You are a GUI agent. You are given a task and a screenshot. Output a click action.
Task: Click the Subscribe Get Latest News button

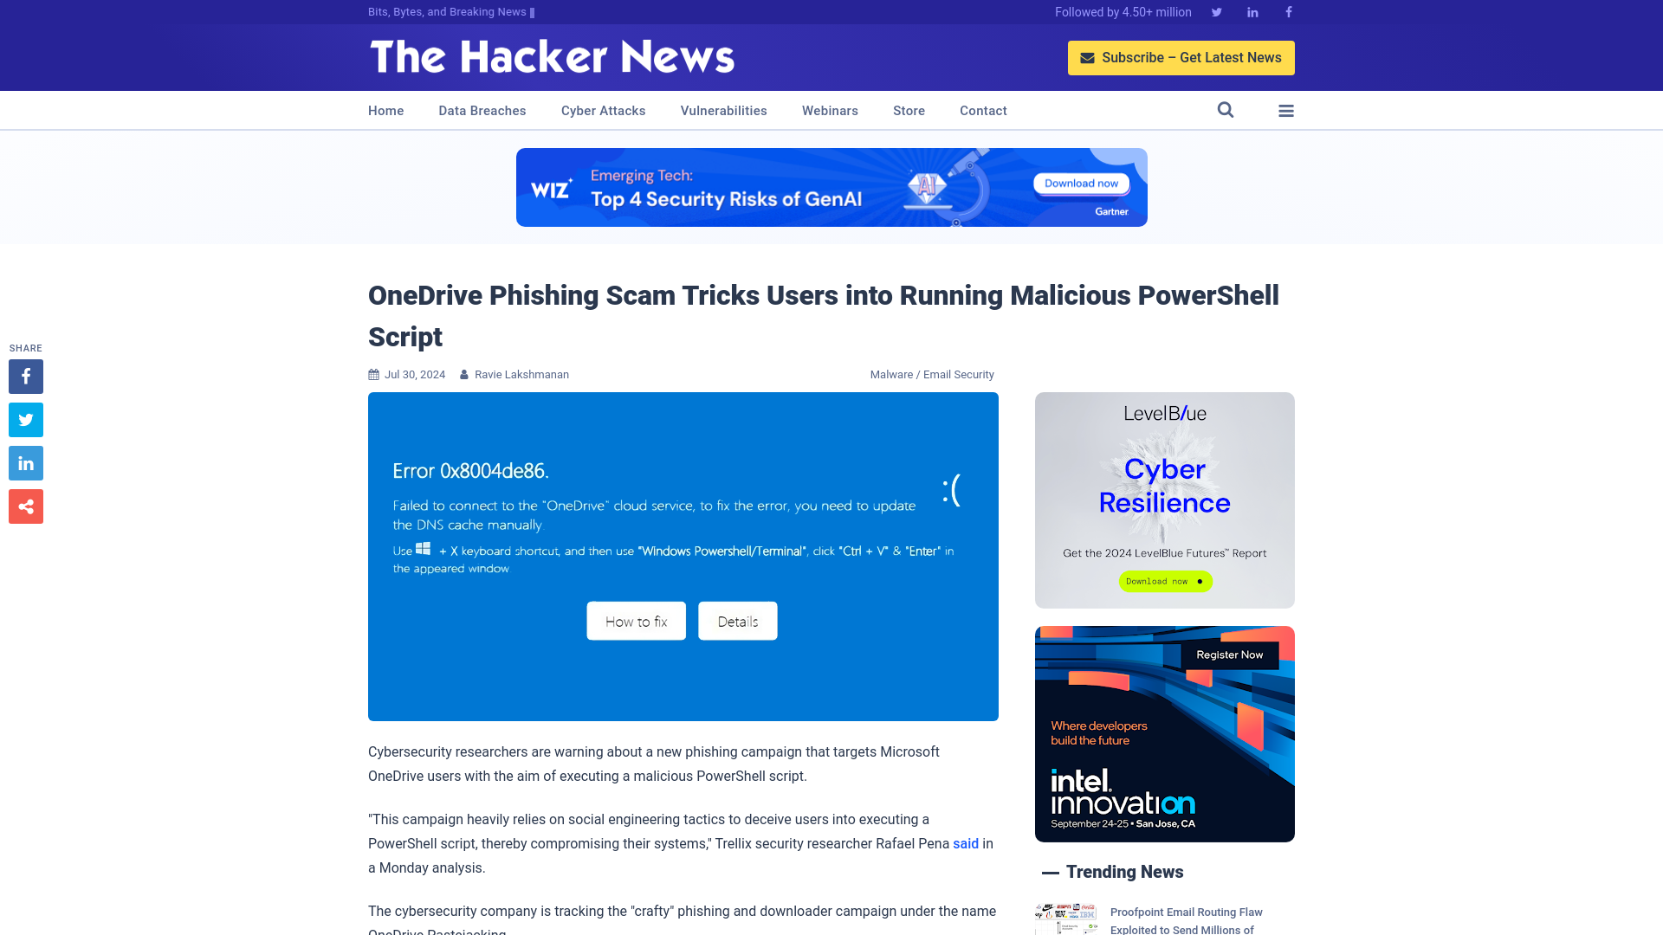pyautogui.click(x=1181, y=57)
